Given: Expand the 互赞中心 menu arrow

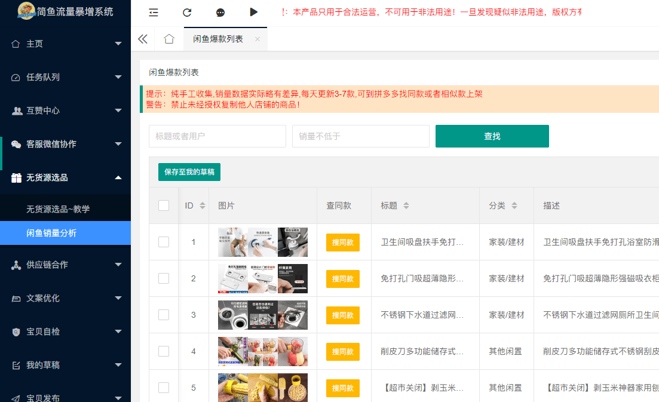Looking at the screenshot, I should click(x=118, y=111).
